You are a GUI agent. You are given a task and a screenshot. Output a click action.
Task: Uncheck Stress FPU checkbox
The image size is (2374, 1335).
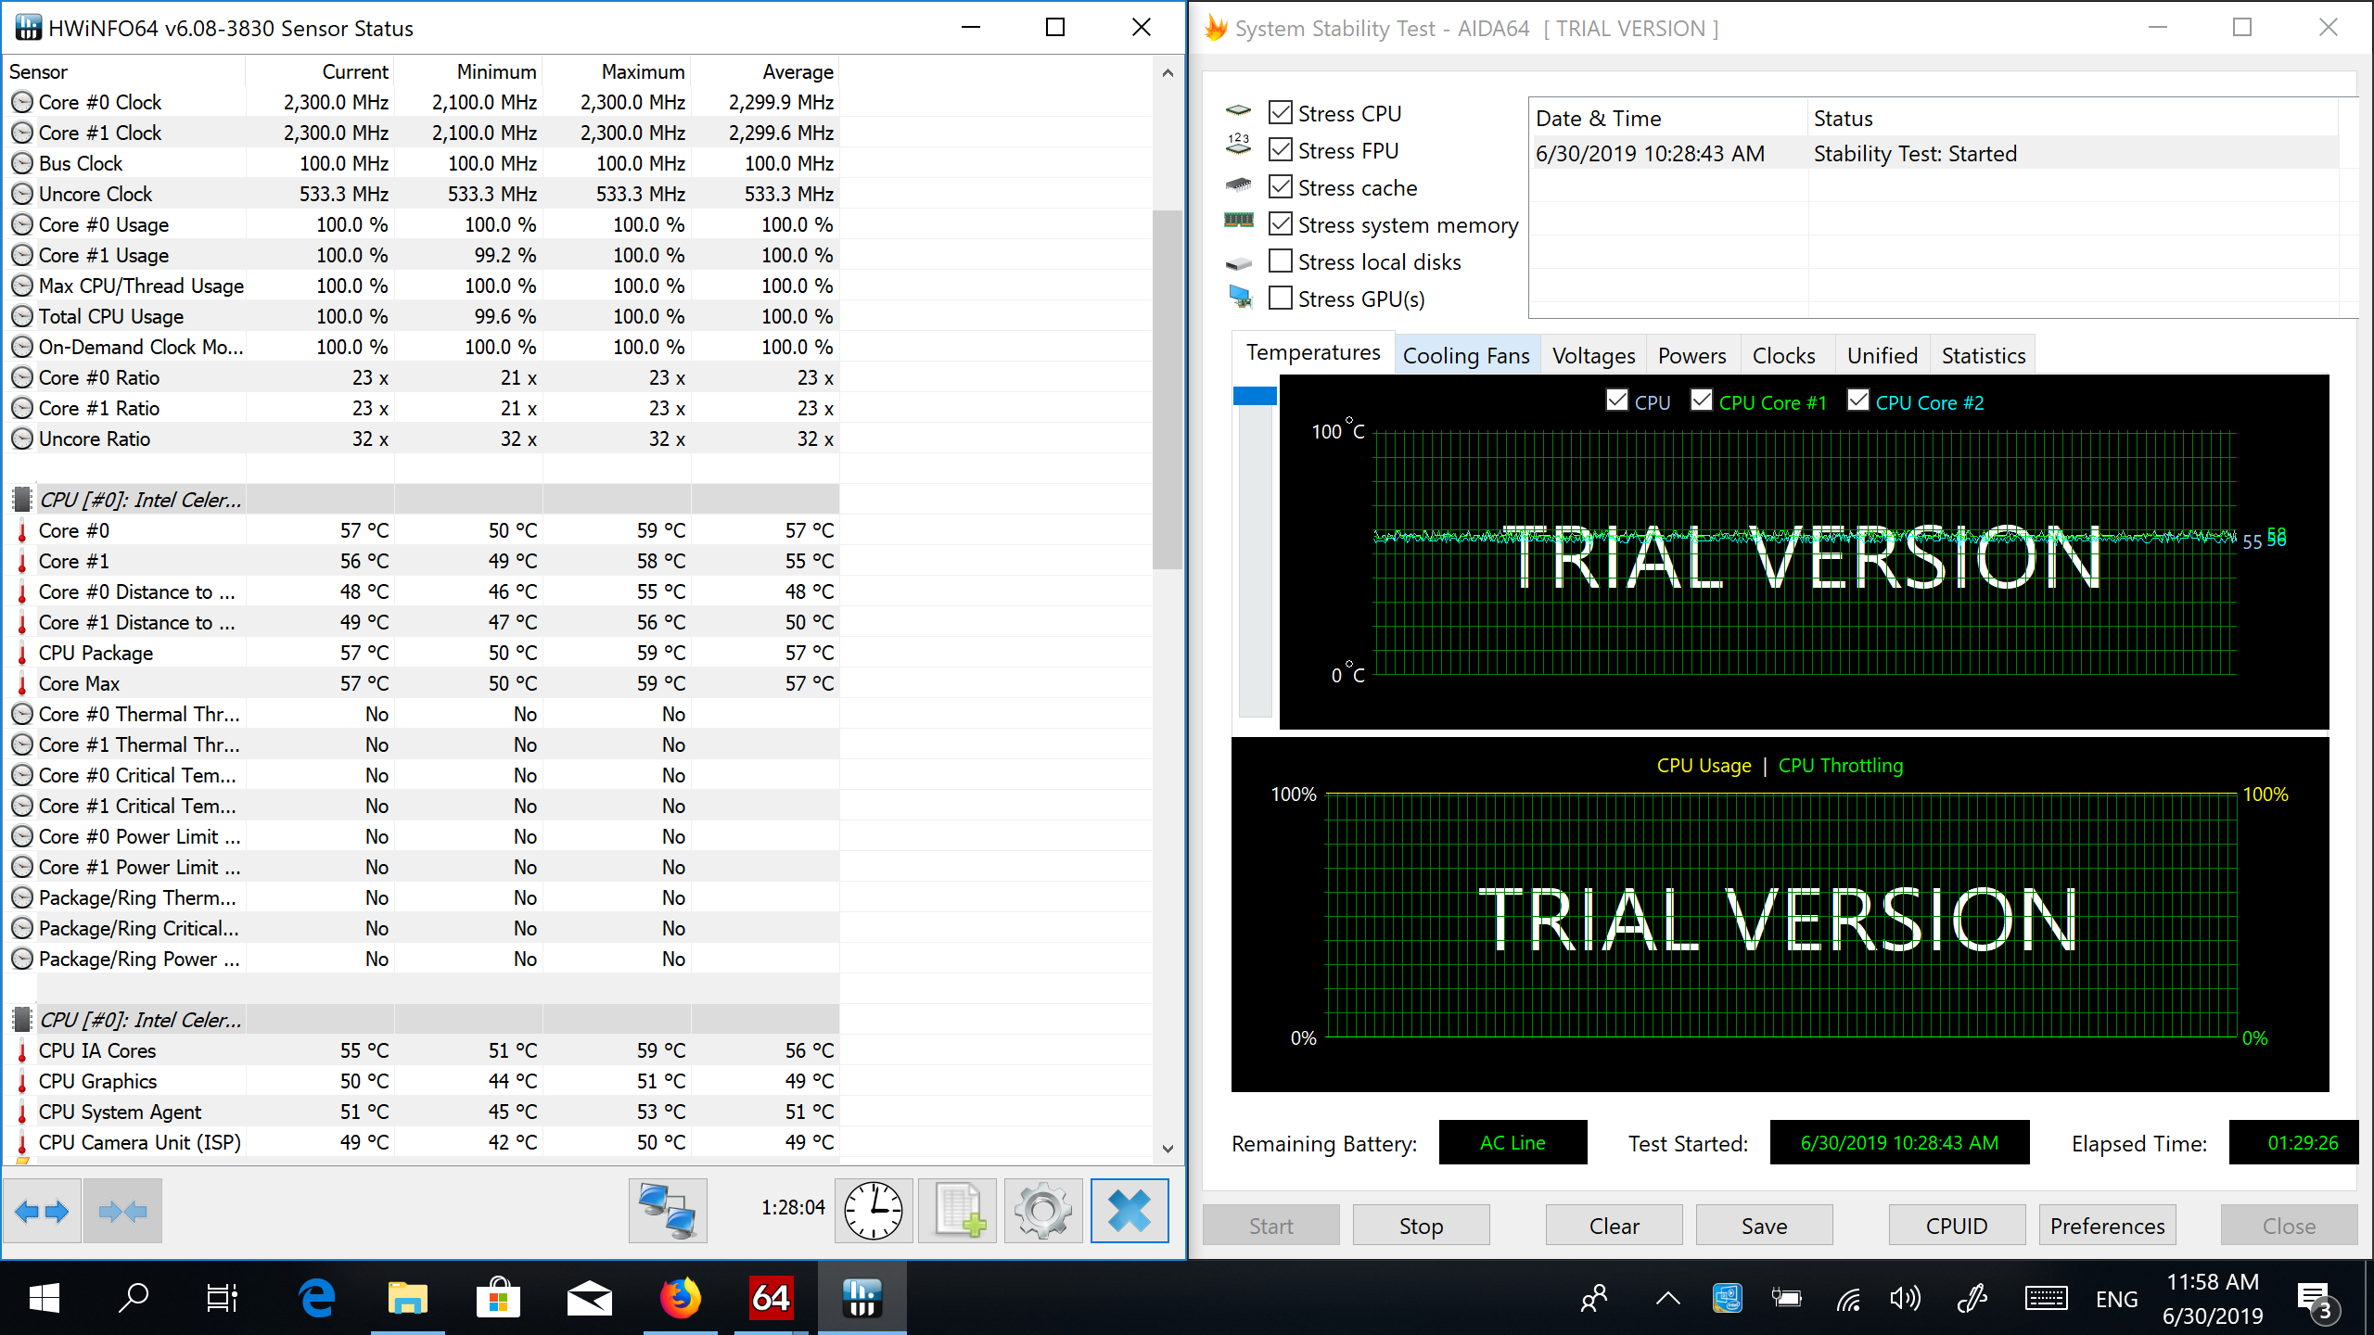coord(1281,150)
